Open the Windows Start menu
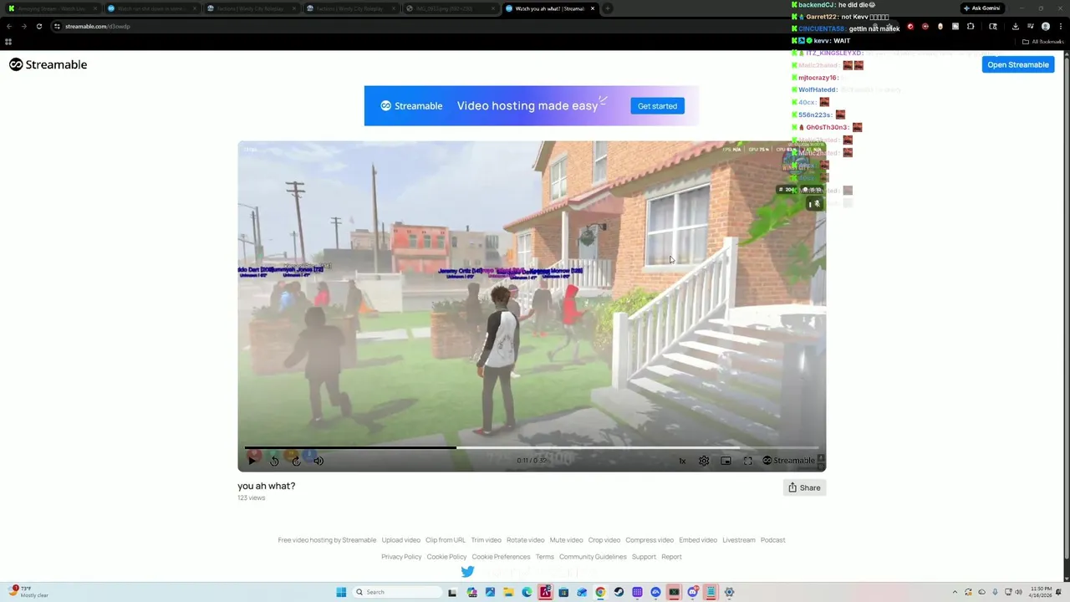Screen dimensions: 1070x602 pos(341,592)
